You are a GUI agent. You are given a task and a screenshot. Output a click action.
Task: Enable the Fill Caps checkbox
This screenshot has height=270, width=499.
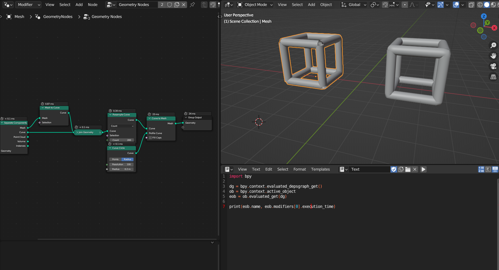coord(151,138)
